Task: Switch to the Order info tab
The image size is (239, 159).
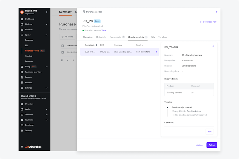Action: (101, 37)
